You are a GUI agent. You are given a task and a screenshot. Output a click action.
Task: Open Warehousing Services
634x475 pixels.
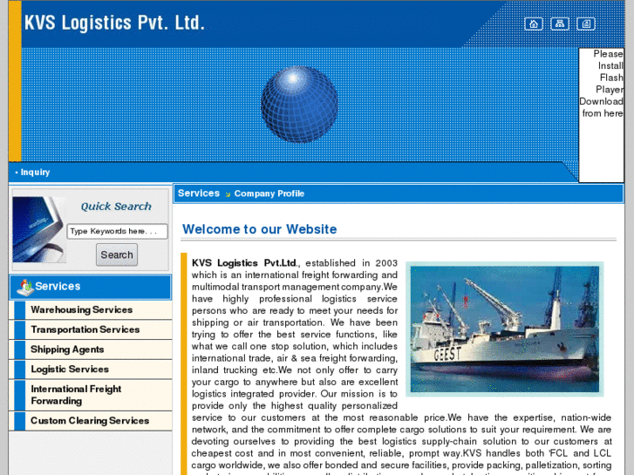pos(82,309)
